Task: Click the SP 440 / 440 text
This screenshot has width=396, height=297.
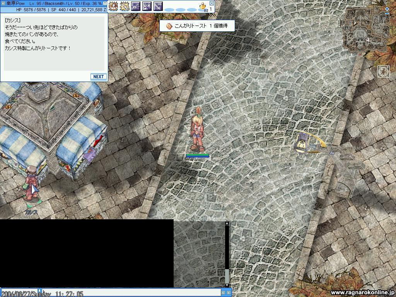Action: pos(63,10)
